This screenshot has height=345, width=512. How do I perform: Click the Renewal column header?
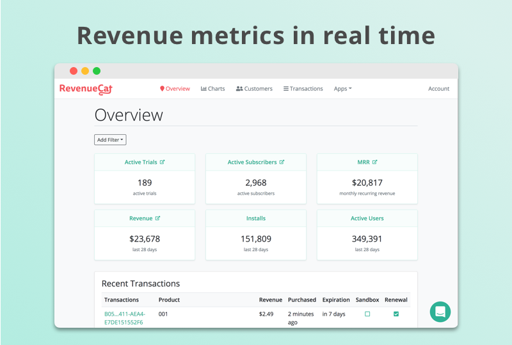pyautogui.click(x=396, y=300)
